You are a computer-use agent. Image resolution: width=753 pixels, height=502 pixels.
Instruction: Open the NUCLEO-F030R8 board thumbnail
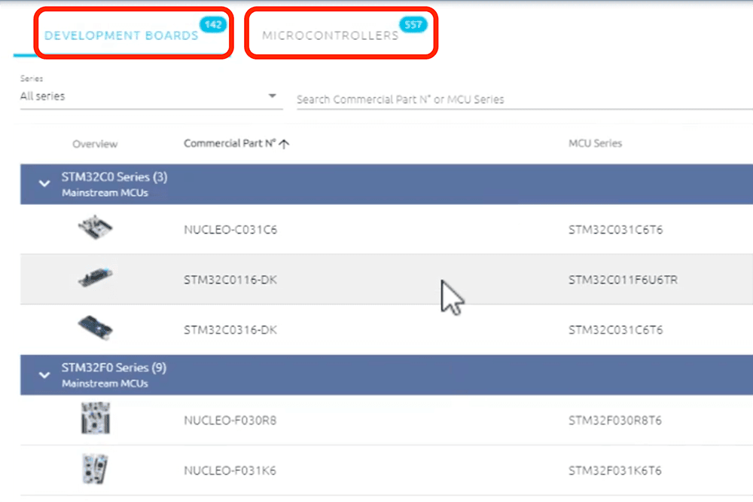tap(95, 418)
